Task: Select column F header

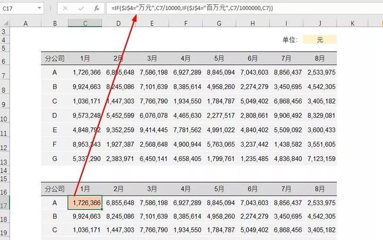Action: [186, 23]
